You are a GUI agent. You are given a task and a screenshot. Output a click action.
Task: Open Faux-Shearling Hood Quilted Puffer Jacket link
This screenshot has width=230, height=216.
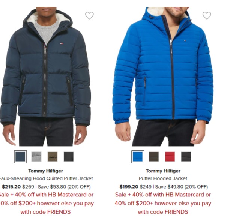[46, 178]
